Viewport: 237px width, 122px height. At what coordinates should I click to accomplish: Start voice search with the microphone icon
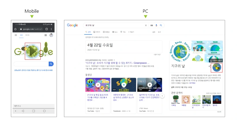pyautogui.click(x=156, y=25)
